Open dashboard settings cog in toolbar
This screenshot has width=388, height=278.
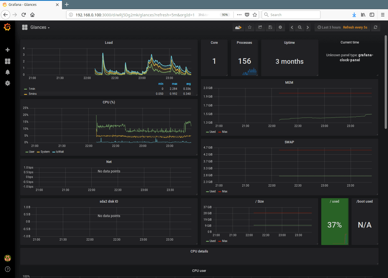[280, 27]
